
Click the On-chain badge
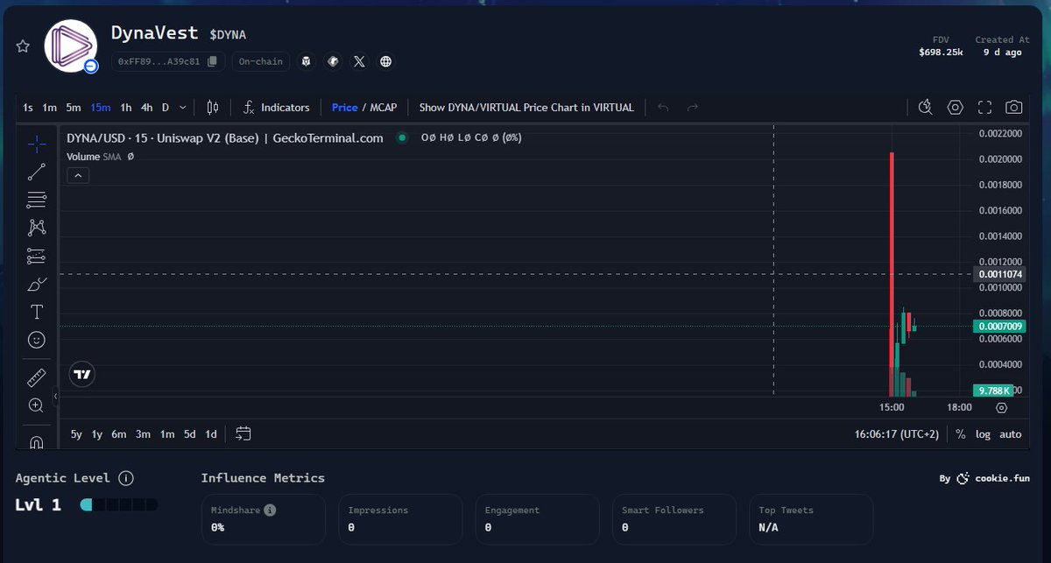pyautogui.click(x=261, y=61)
